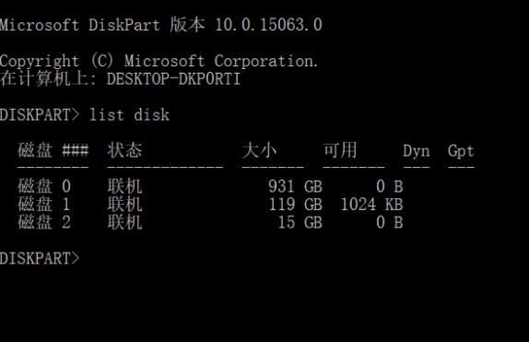
Task: Click the 大小 column header
Action: coord(259,150)
